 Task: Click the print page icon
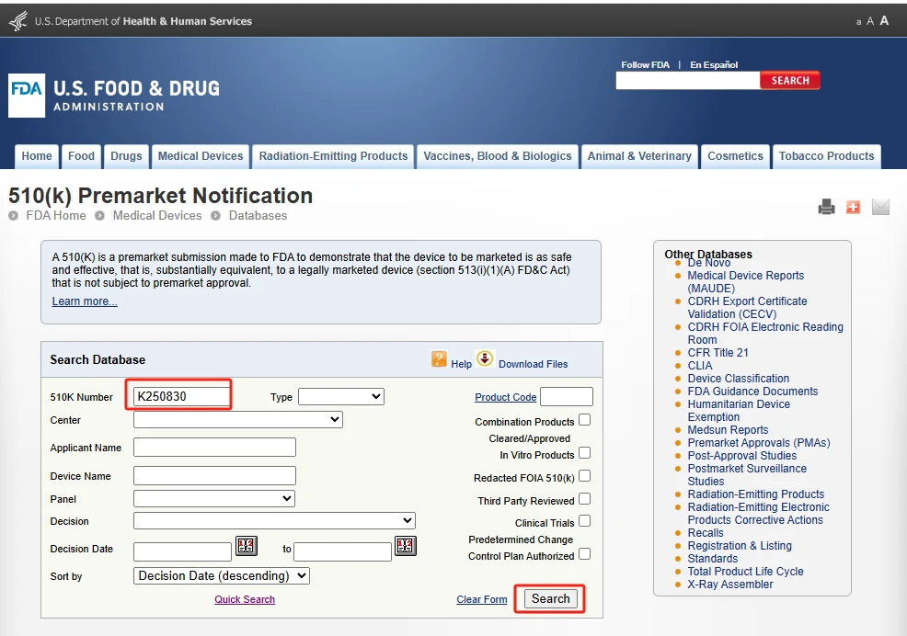827,207
